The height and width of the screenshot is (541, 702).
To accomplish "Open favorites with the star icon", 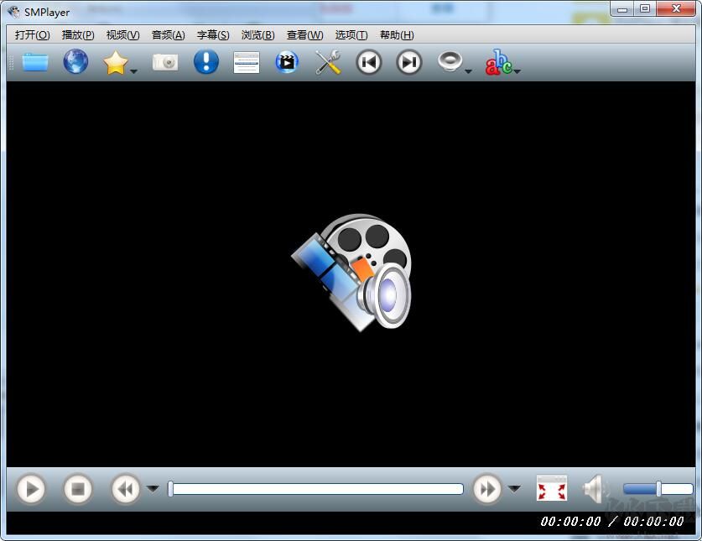I will pos(116,62).
